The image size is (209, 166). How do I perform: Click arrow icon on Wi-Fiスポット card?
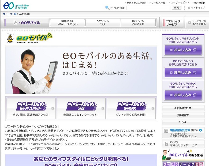tap(53, 108)
